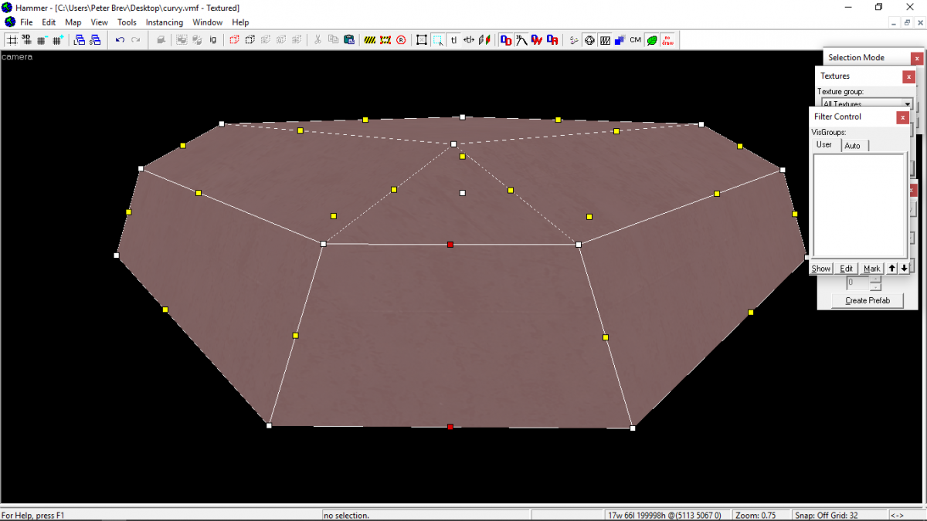Shrink the grid to a smaller size
927x521 pixels.
[x=41, y=40]
